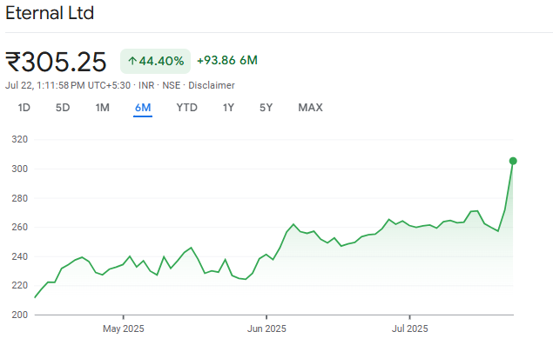Image resolution: width=553 pixels, height=345 pixels.
Task: Click the INR currency label
Action: 146,85
